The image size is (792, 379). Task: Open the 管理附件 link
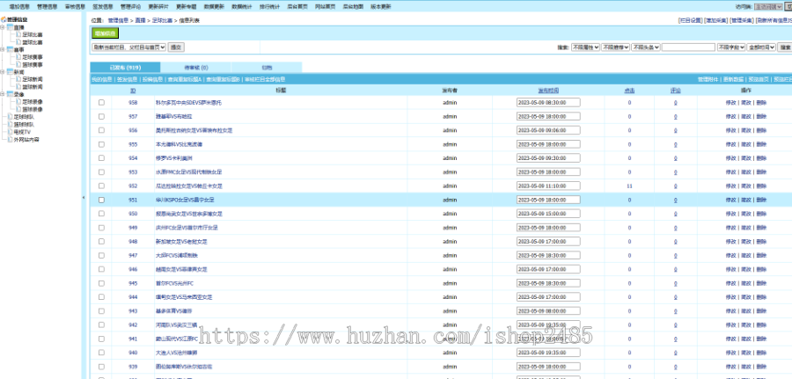click(708, 79)
